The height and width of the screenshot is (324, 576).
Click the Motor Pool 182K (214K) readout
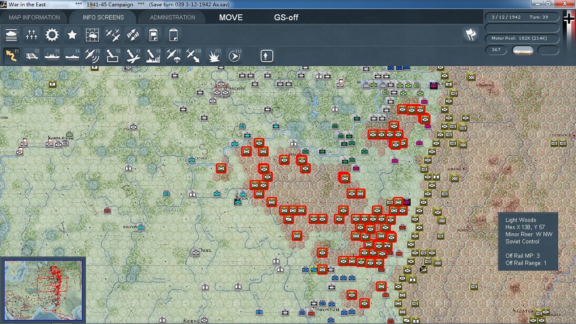tap(522, 38)
